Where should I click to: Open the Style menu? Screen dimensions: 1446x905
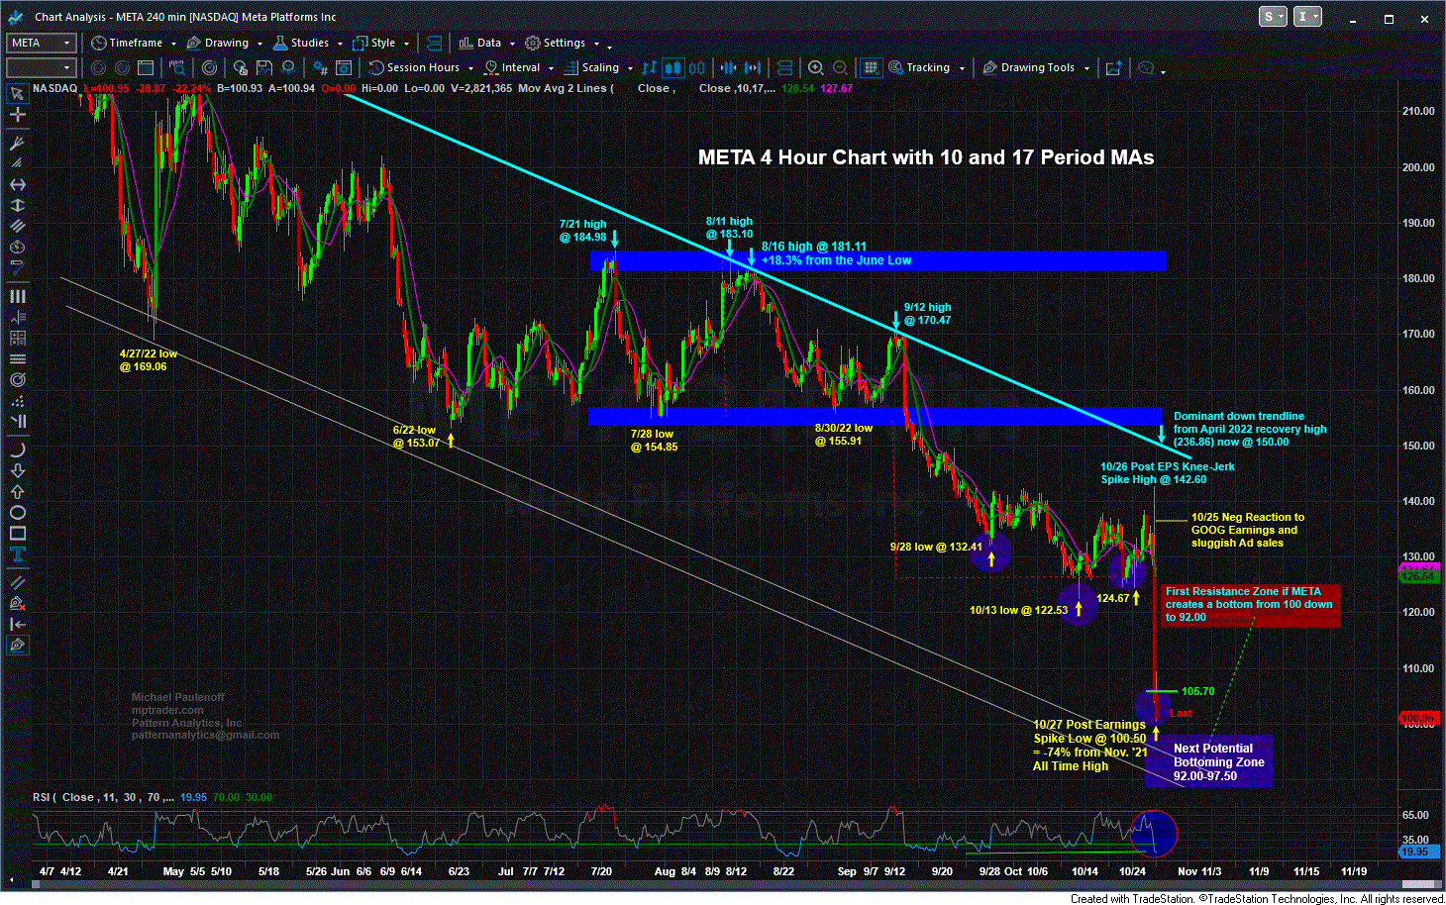coord(374,43)
